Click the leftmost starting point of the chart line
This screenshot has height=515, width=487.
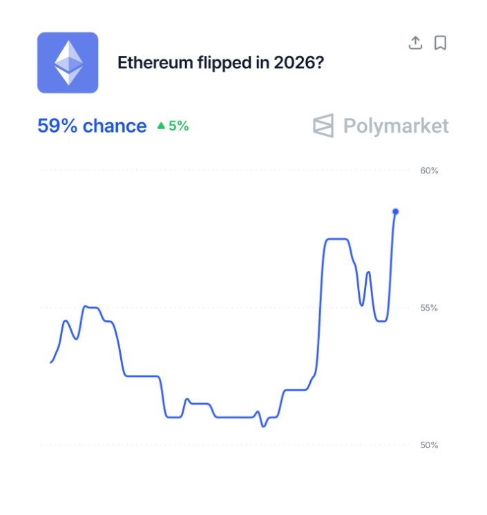pyautogui.click(x=50, y=362)
